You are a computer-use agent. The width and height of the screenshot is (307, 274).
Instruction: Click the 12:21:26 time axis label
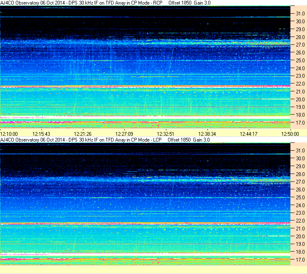[x=83, y=134]
